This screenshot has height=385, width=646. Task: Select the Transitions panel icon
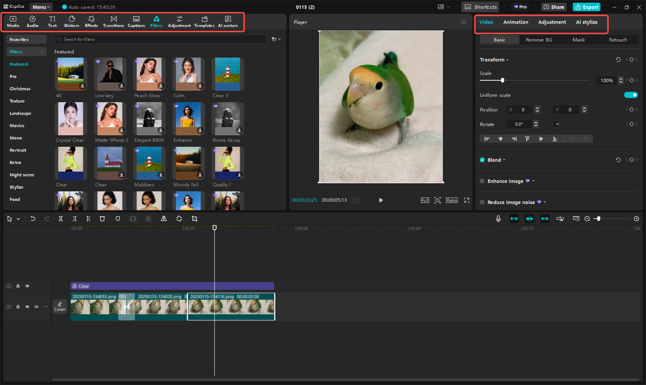pos(113,21)
